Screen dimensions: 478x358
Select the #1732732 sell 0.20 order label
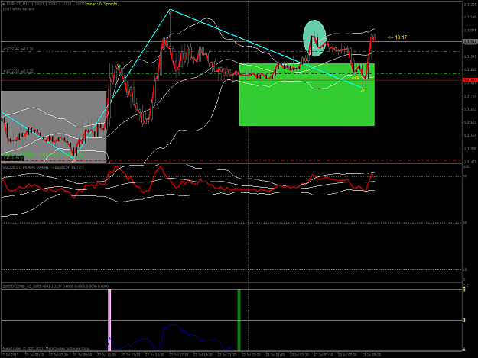point(18,71)
